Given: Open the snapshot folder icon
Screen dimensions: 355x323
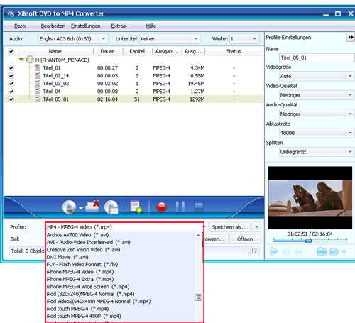Looking at the screenshot, I should (x=334, y=251).
